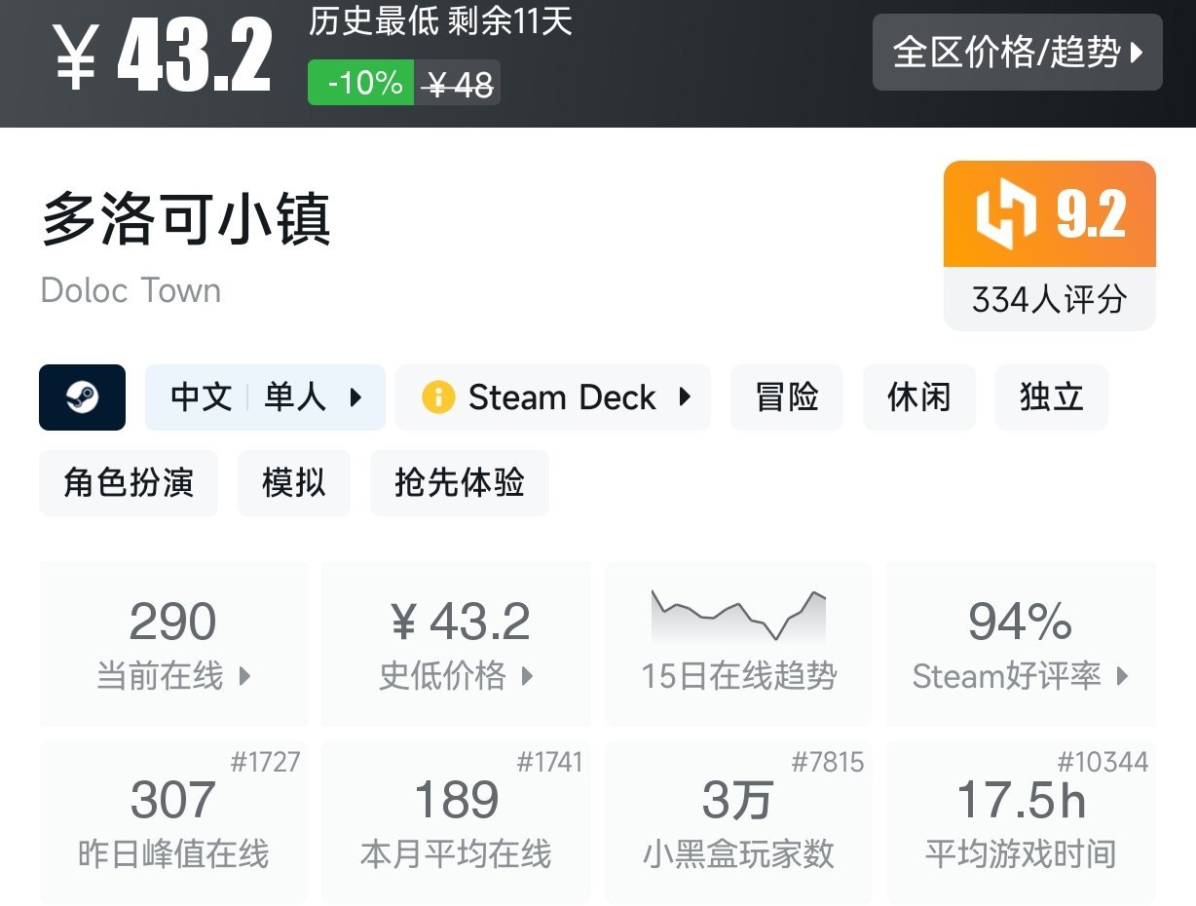
Task: Select the 模拟 genre tag
Action: coord(294,482)
